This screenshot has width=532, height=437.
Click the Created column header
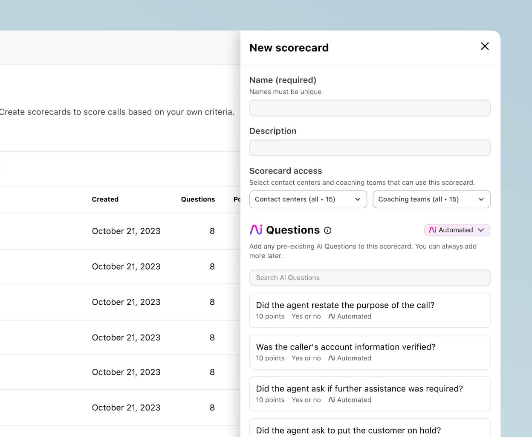[x=105, y=199]
